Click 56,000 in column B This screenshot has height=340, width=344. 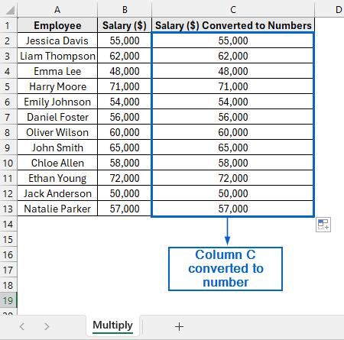coord(125,117)
